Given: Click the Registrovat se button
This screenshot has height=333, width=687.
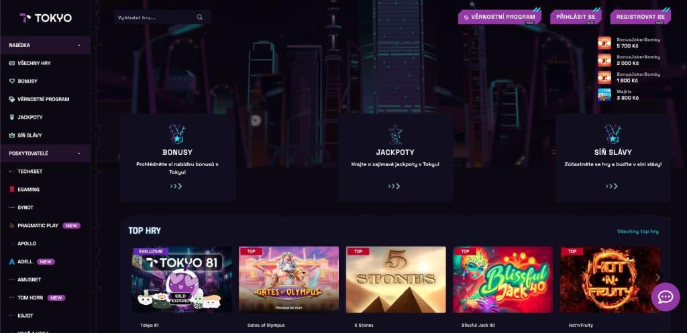Looking at the screenshot, I should pos(640,17).
